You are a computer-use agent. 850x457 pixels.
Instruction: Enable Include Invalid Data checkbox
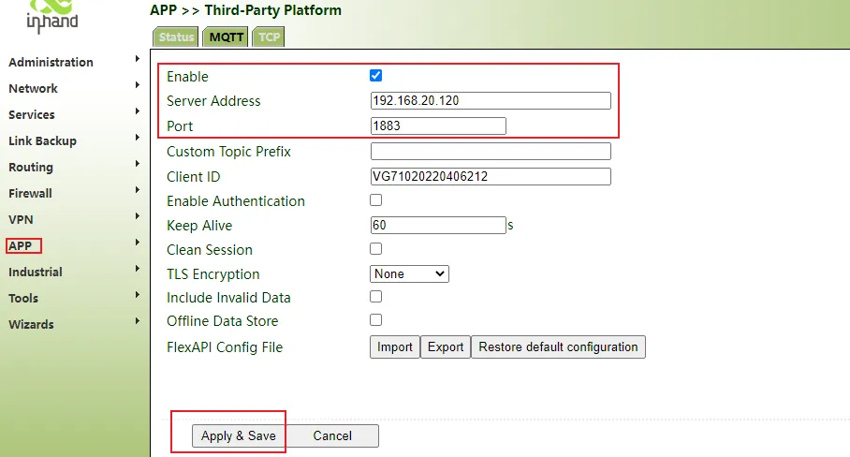(x=375, y=296)
